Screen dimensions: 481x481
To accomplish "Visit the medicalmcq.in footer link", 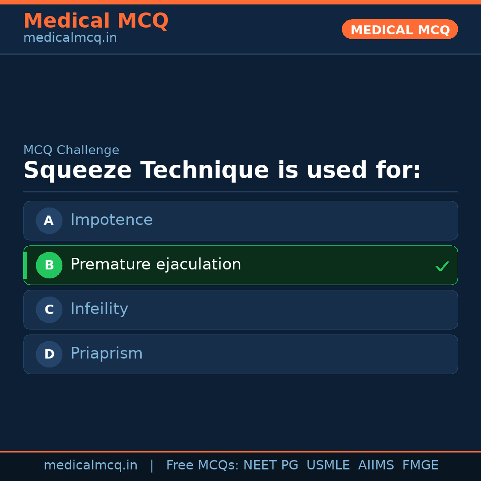I will pyautogui.click(x=90, y=465).
